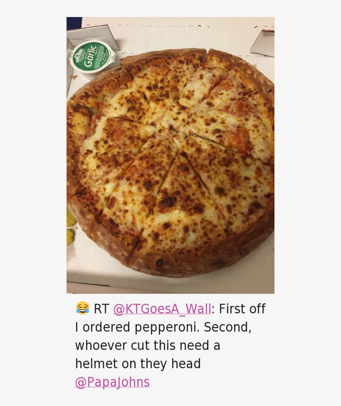The height and width of the screenshot is (406, 341).
Task: Click the RT text before the username
Action: pyautogui.click(x=101, y=309)
